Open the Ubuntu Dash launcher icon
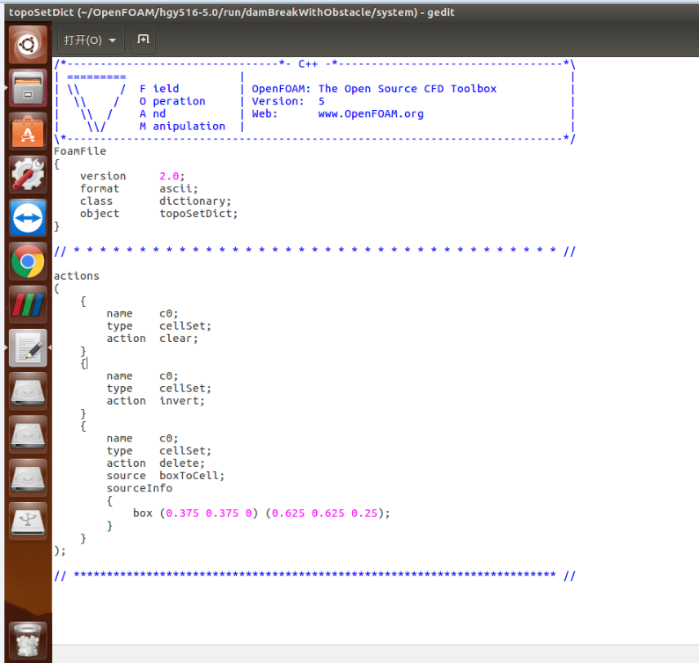 (27, 45)
